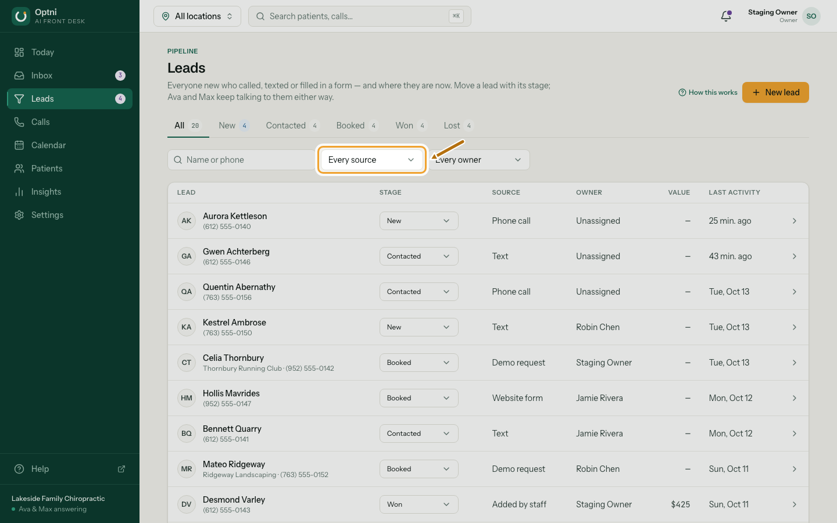
Task: Change Celia Thornbury's Booked stage dropdown
Action: pyautogui.click(x=419, y=363)
